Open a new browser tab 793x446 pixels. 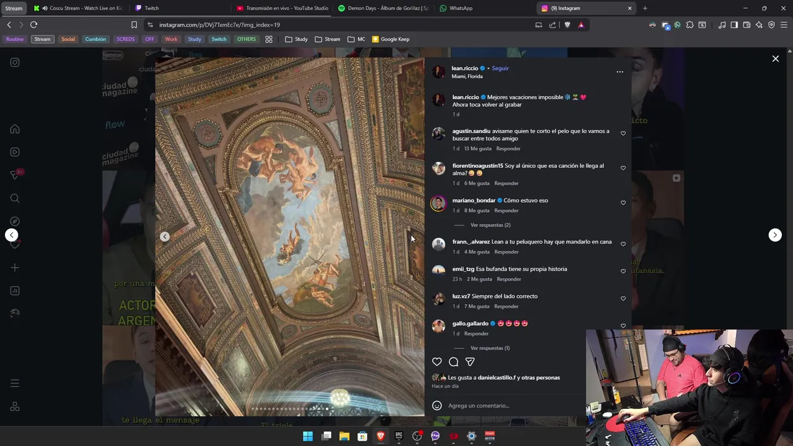pos(645,8)
